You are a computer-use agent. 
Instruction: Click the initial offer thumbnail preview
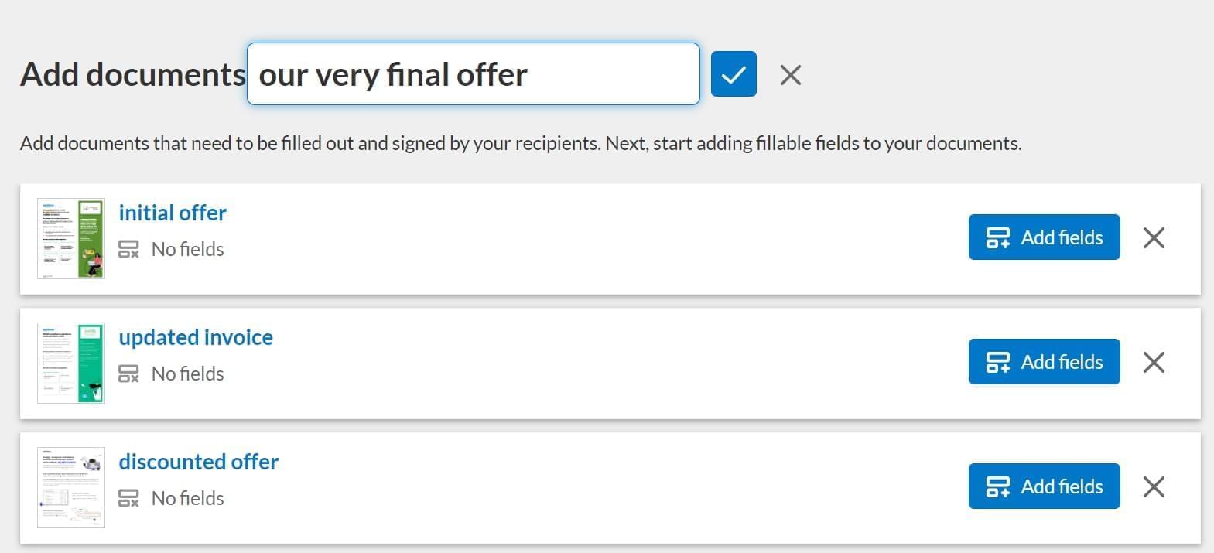71,238
